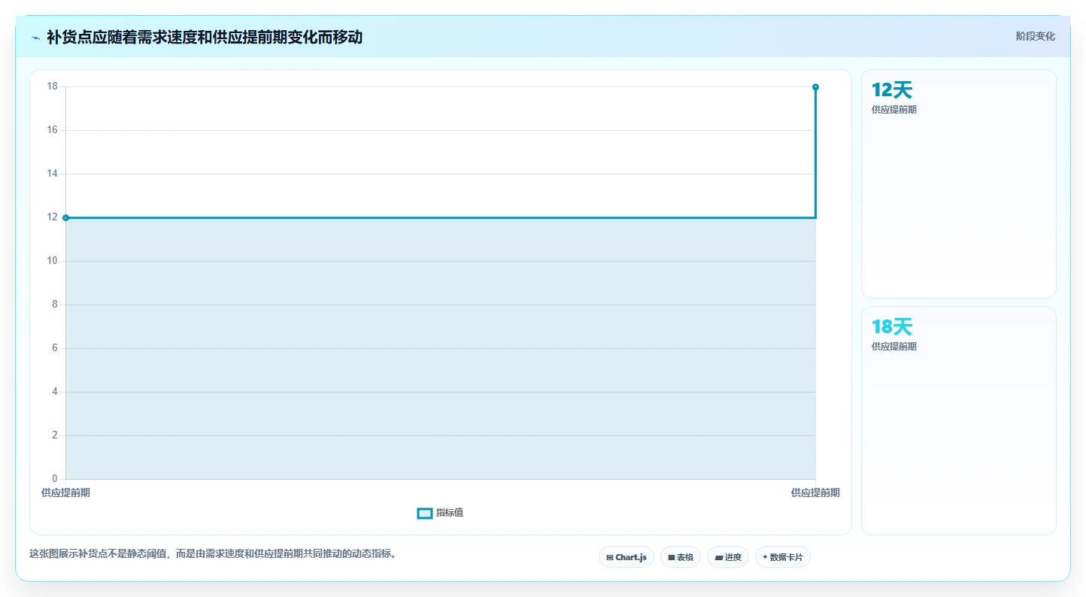This screenshot has width=1086, height=597.
Task: Click the description text beginning 这张图展示补货点
Action: point(213,554)
